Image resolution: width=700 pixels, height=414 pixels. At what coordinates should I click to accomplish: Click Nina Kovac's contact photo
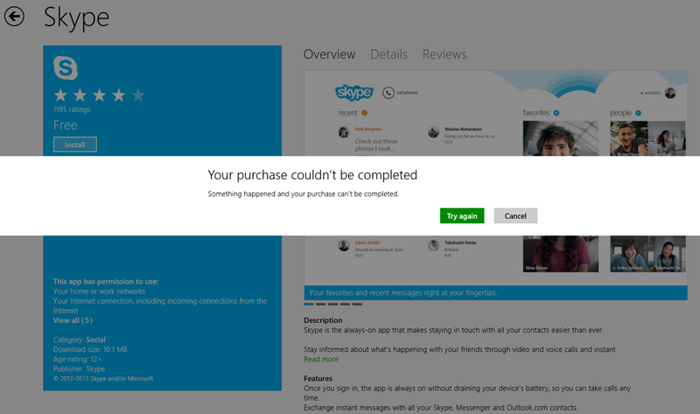561,254
